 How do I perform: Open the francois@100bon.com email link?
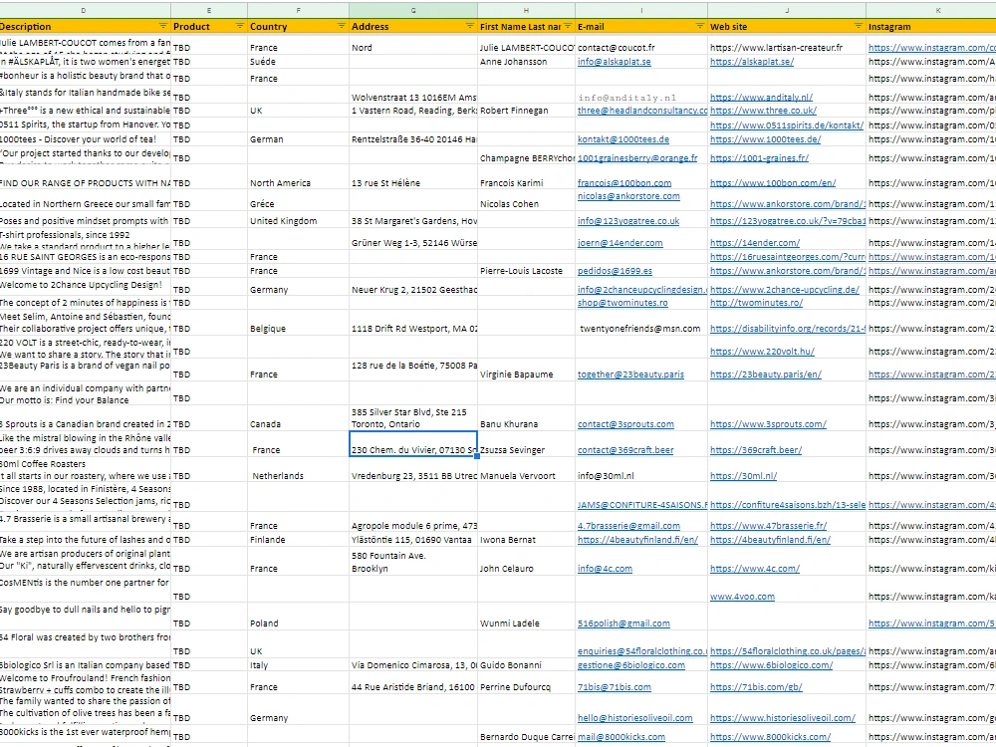pyautogui.click(x=623, y=183)
